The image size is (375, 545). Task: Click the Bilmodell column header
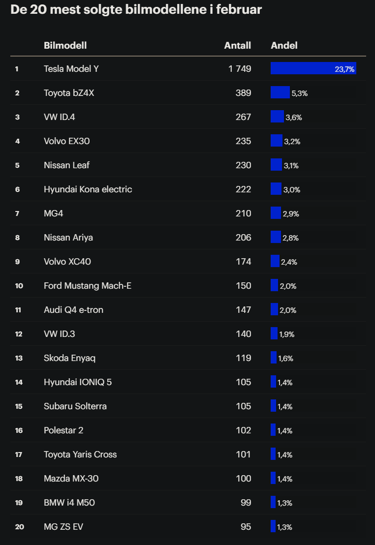tap(65, 46)
